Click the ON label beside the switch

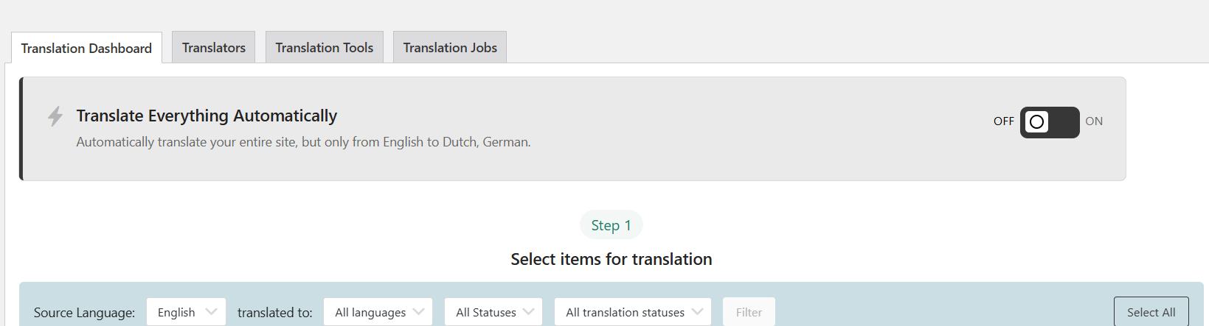tap(1094, 121)
